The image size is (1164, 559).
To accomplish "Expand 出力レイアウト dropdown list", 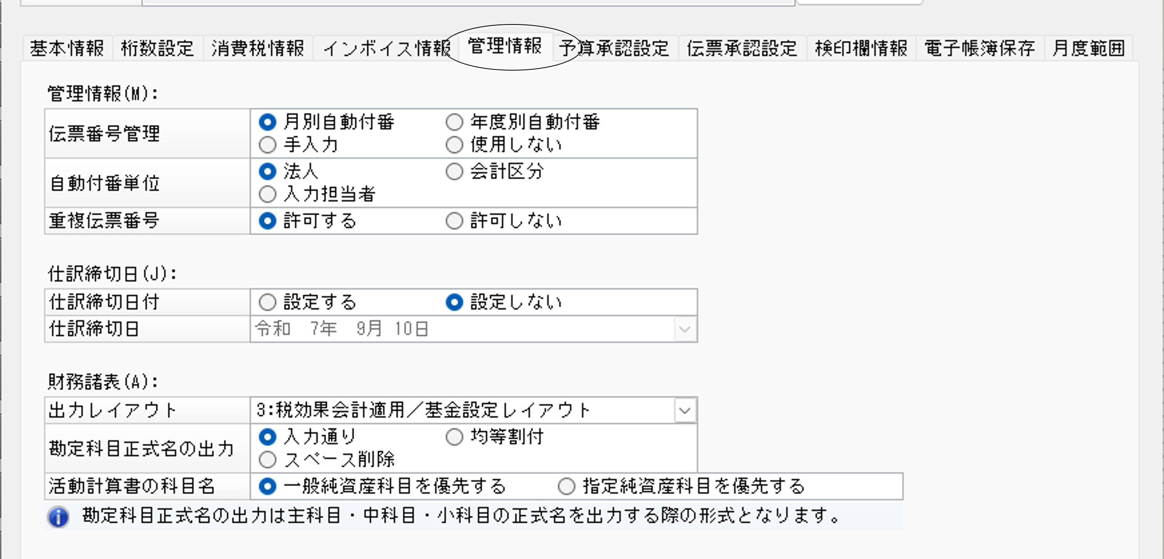I will coord(685,410).
